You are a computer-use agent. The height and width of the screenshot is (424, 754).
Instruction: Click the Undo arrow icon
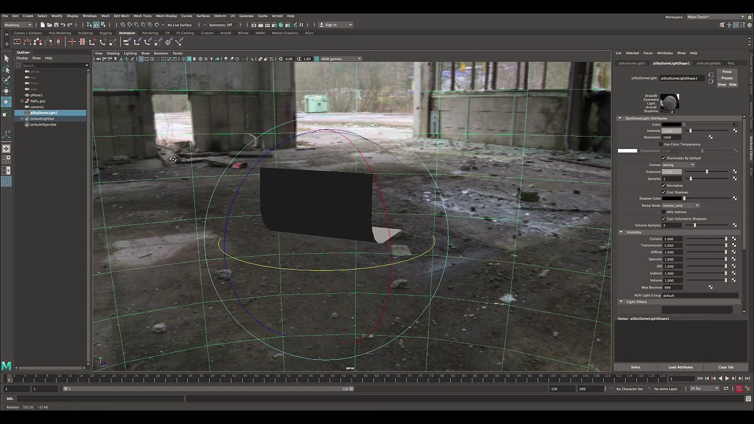(63, 25)
